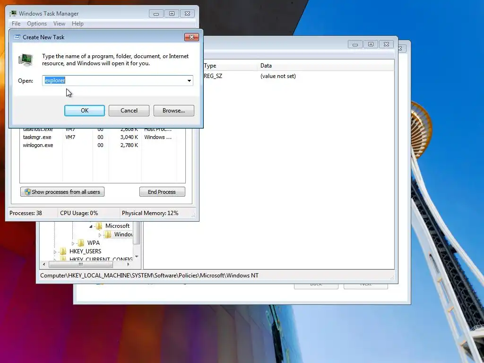Open the Open field dropdown arrow
The height and width of the screenshot is (363, 484).
tap(189, 80)
